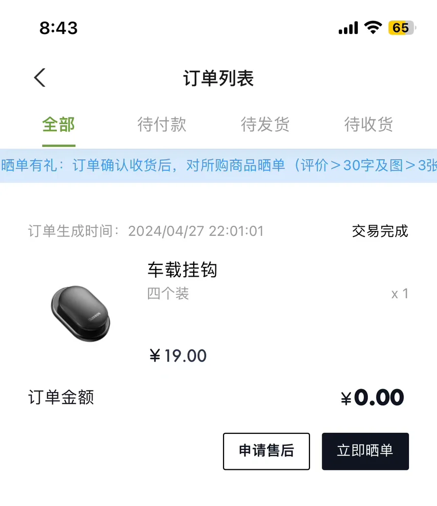Tap the 8:43 clock in status bar
Viewport: 437px width, 506px height.
tap(58, 28)
